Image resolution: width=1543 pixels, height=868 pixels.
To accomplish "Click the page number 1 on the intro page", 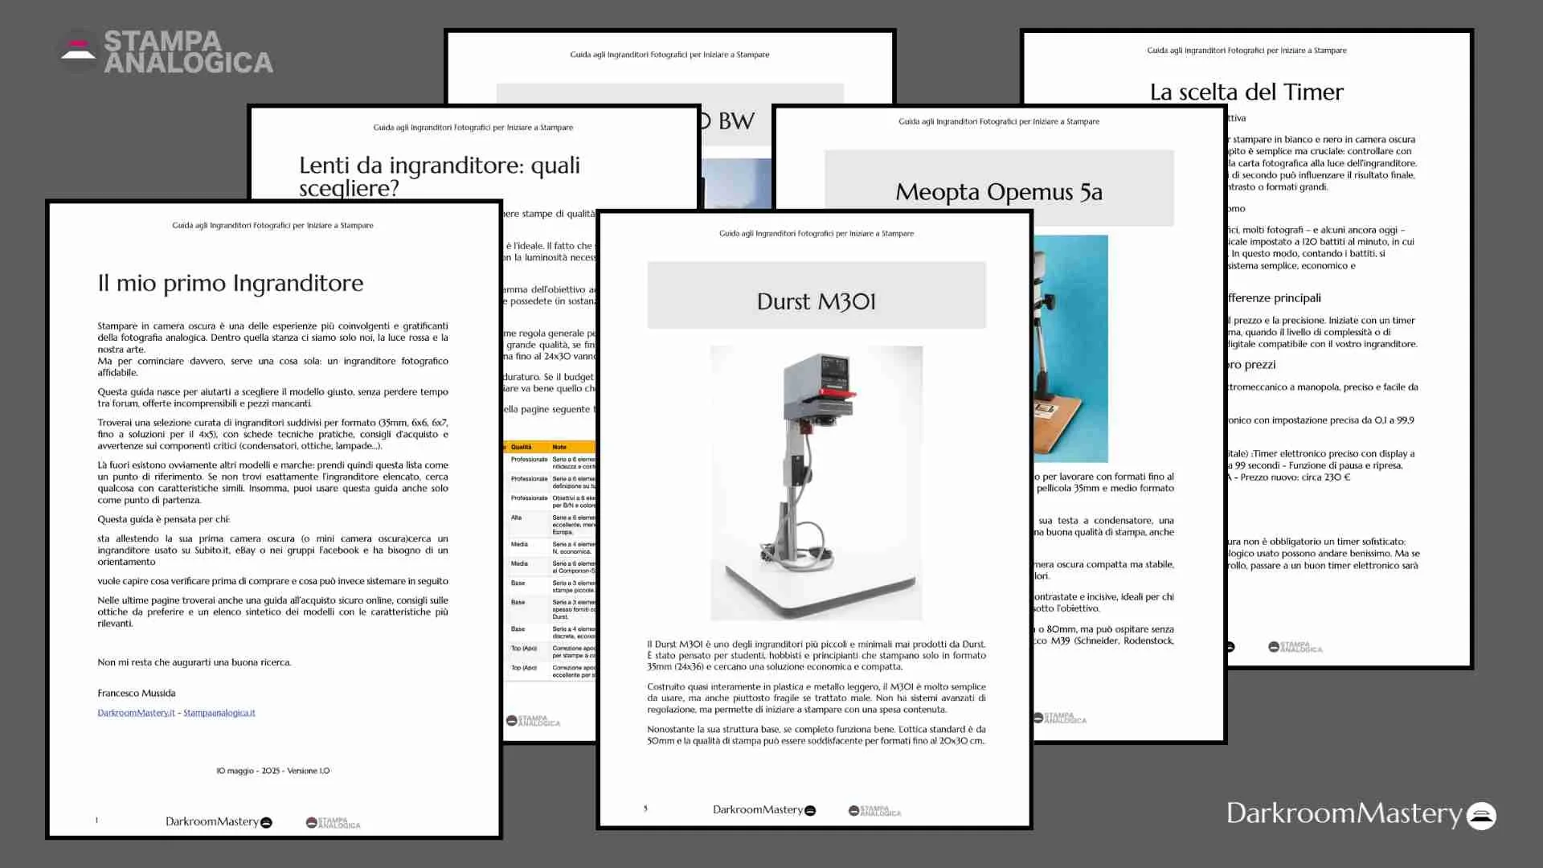I will (96, 821).
